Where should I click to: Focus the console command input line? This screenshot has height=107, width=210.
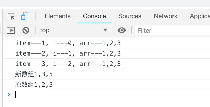point(104,95)
